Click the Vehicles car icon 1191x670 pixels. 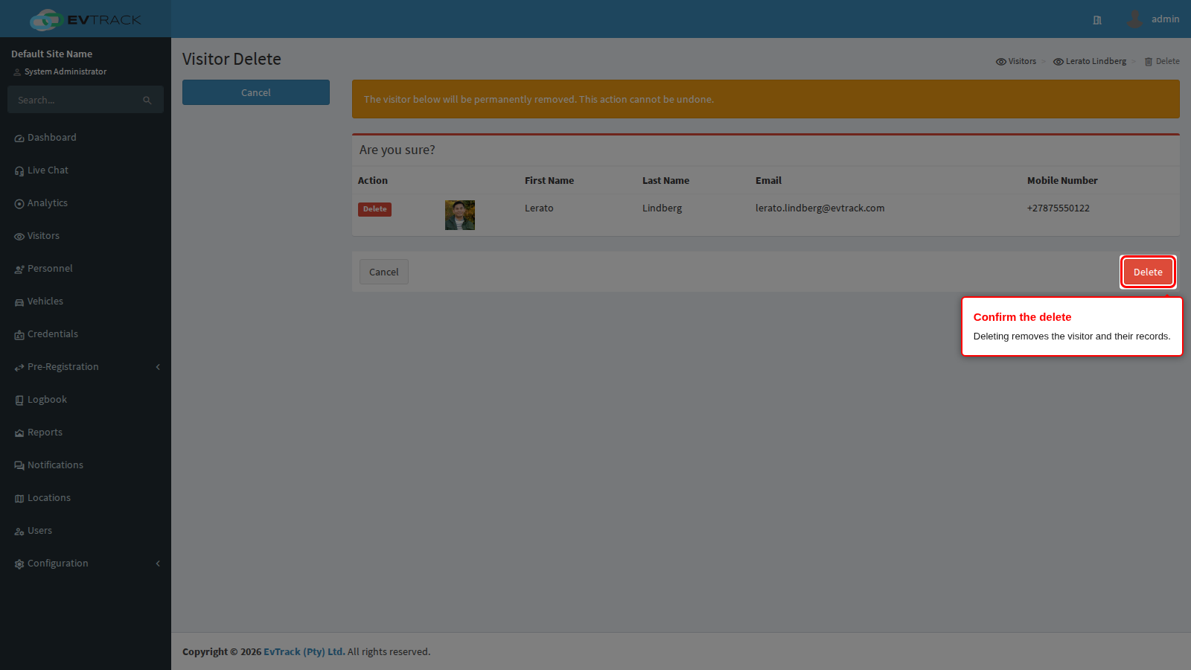tap(19, 302)
